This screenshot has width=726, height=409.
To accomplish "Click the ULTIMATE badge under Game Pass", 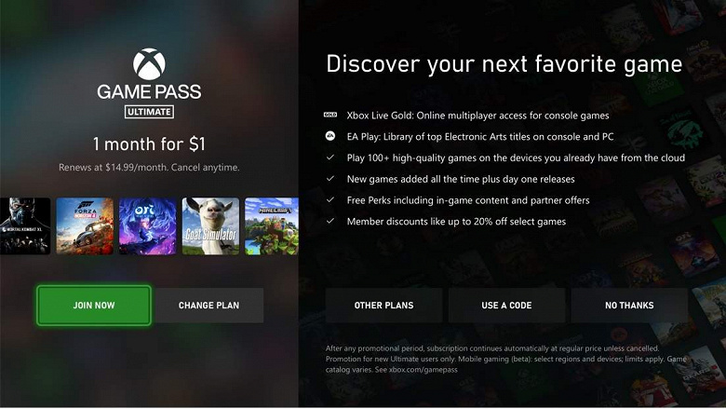I will coord(149,112).
